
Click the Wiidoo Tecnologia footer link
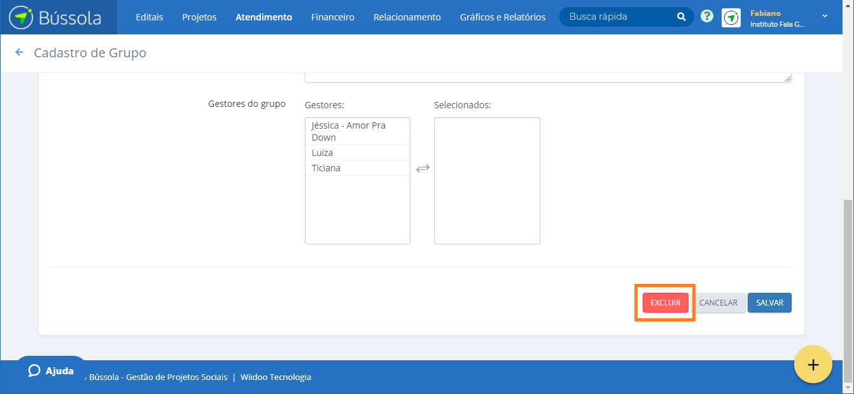coord(276,377)
